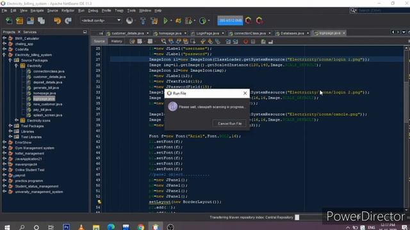Click the first profiler snapshot icon
Screen dimensions: 410x230
(249, 20)
